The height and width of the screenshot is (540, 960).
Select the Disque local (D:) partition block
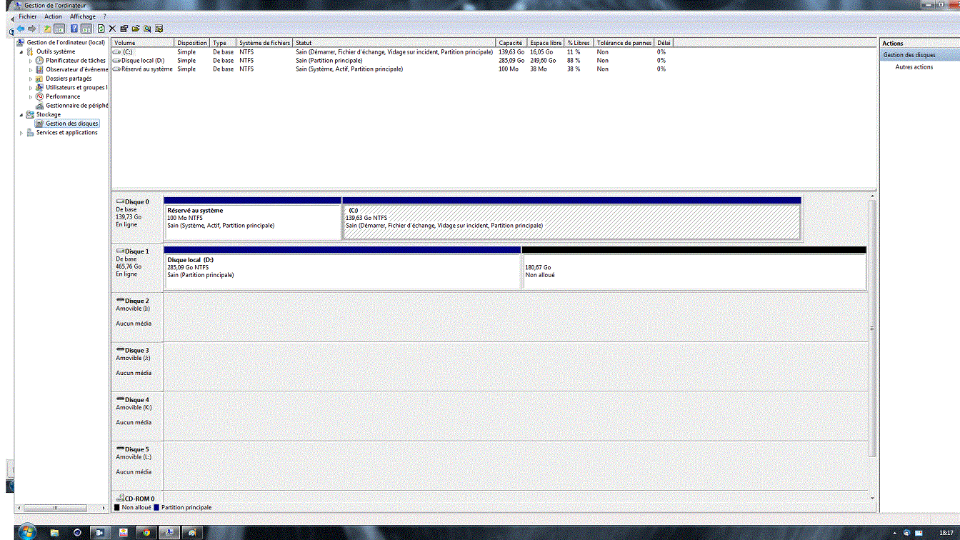(342, 271)
